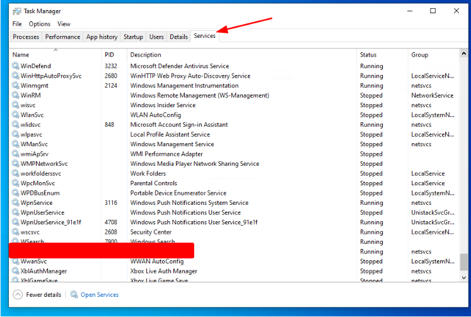
Task: Click the wscsvc service gear icon
Action: [16, 232]
